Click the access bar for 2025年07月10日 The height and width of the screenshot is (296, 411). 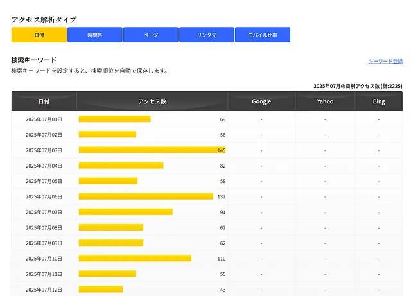pos(135,258)
